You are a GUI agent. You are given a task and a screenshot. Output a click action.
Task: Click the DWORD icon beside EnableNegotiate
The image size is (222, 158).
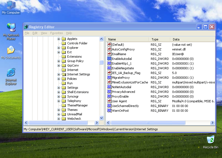click(109, 68)
